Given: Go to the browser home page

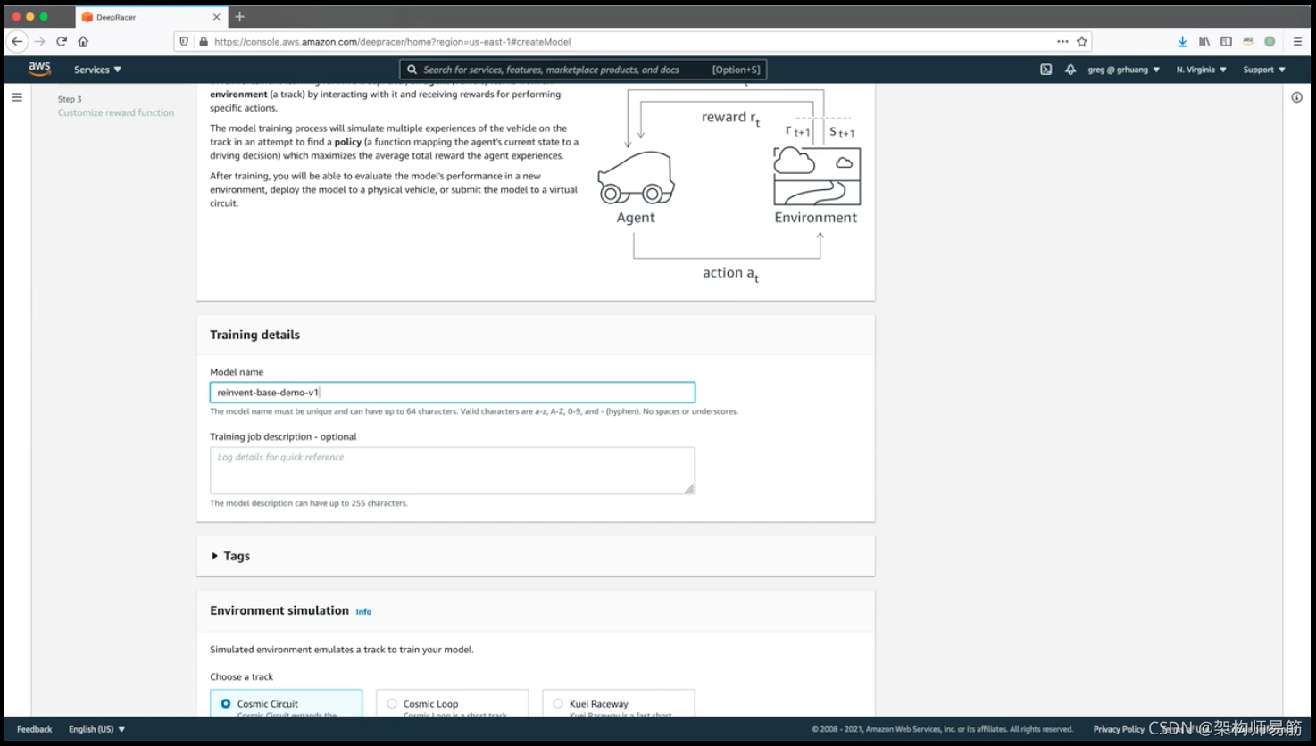Looking at the screenshot, I should [83, 41].
